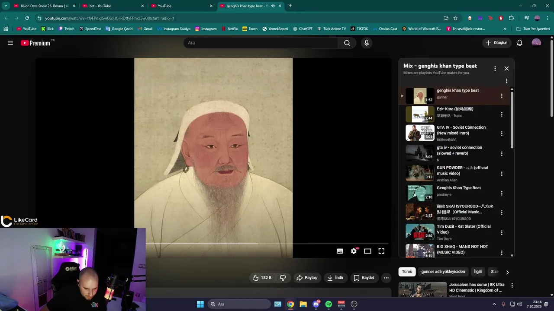This screenshot has height=311, width=554.
Task: Click the Paylaş share button
Action: pos(306,278)
